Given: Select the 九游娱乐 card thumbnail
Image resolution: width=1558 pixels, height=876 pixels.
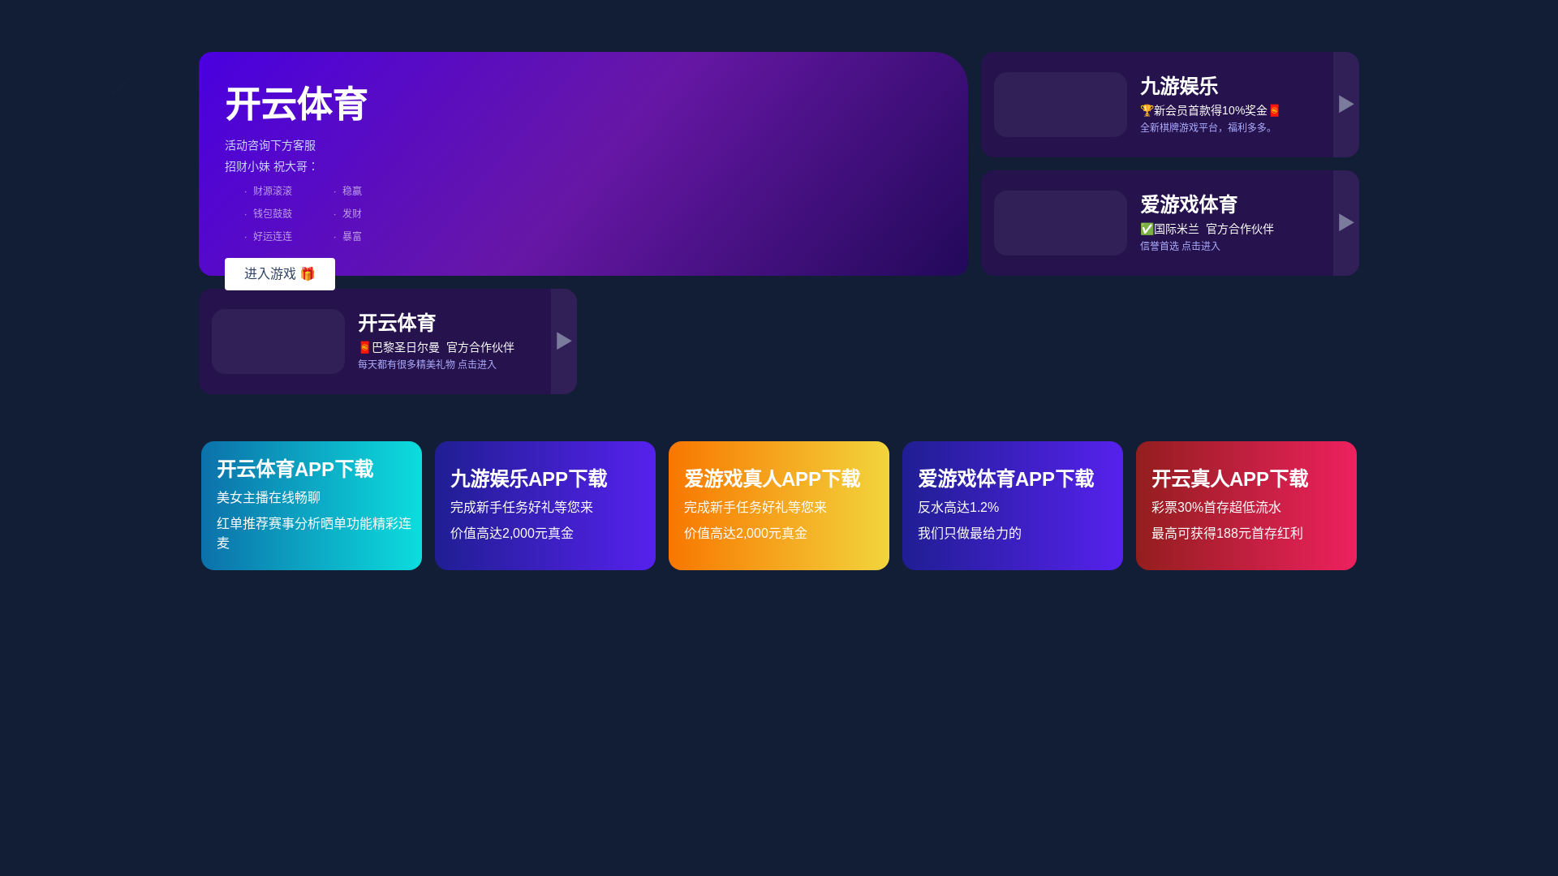Looking at the screenshot, I should pyautogui.click(x=1060, y=105).
